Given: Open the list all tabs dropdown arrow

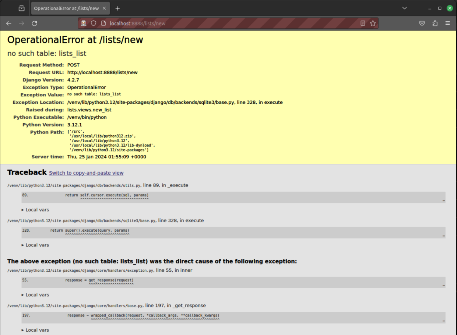Looking at the screenshot, I should pyautogui.click(x=404, y=8).
